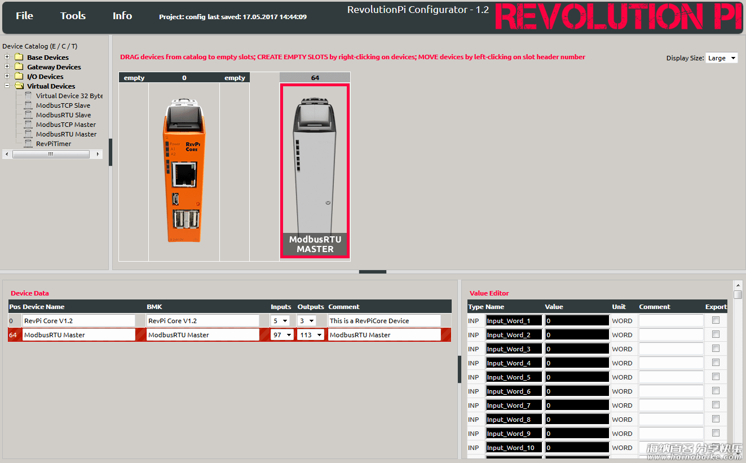Click the catalog horizontal scrollbar thumb
This screenshot has width=746, height=463.
[x=51, y=154]
